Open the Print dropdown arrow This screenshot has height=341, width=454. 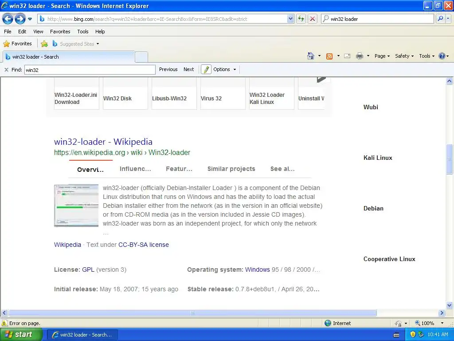click(368, 56)
